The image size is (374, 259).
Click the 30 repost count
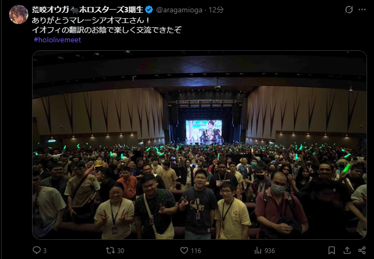pyautogui.click(x=121, y=250)
